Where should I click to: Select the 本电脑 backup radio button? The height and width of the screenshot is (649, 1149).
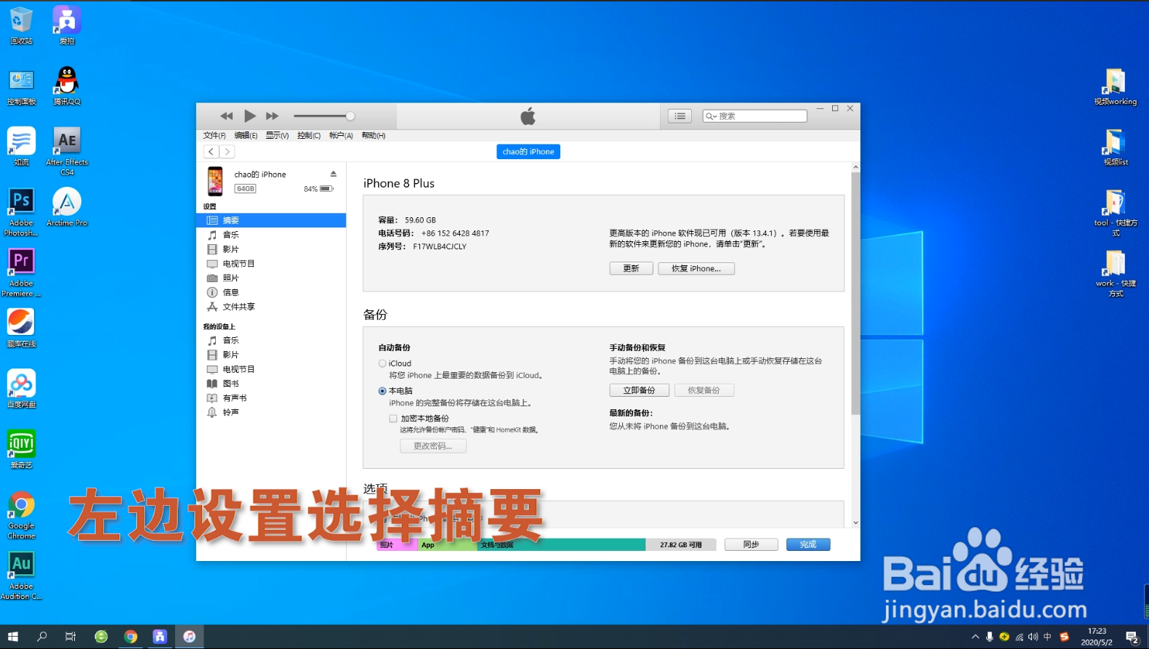click(x=382, y=391)
